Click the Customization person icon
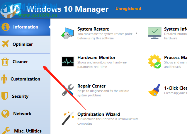The width and height of the screenshot is (187, 134). pyautogui.click(x=4, y=79)
